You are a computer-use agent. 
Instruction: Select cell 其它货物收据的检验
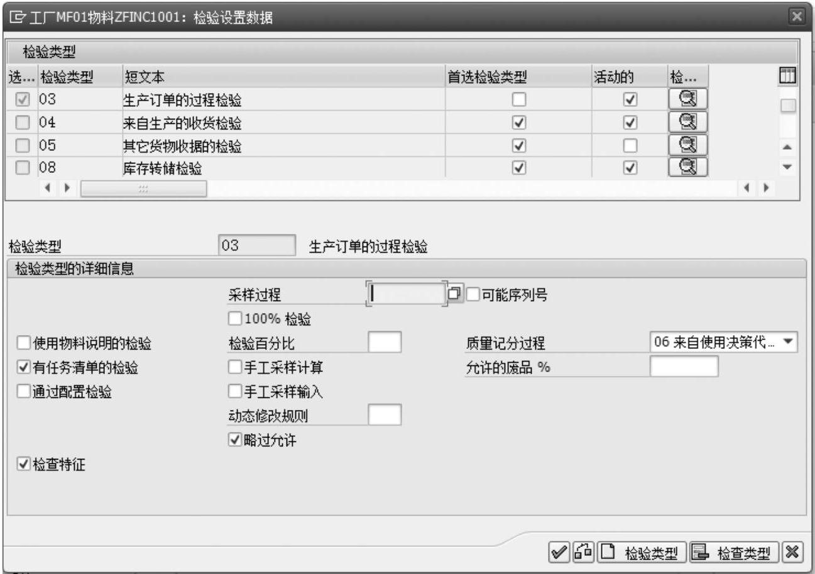point(284,145)
